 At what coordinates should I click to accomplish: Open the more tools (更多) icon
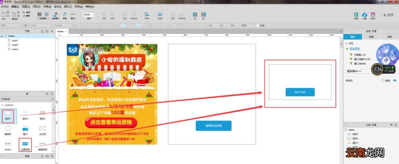click(73, 14)
